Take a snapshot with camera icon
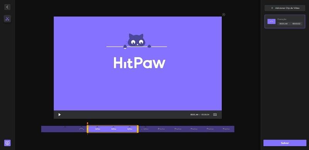 (x=215, y=115)
